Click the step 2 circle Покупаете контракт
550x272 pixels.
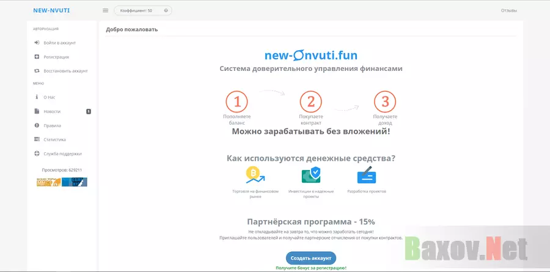311,102
